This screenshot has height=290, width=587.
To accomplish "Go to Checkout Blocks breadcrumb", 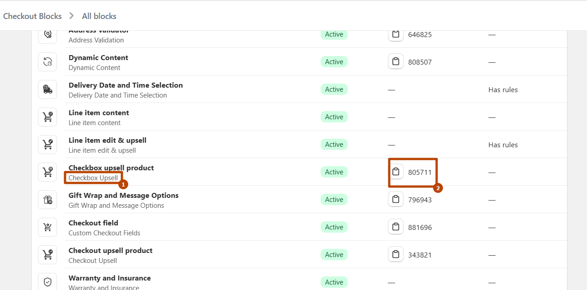I will click(33, 16).
